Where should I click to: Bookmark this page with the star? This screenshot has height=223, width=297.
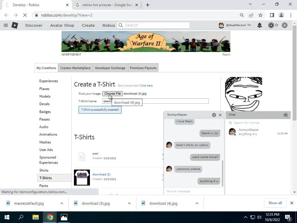pyautogui.click(x=260, y=15)
